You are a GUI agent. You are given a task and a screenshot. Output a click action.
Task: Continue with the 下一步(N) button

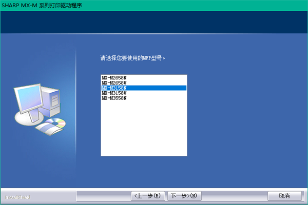[x=184, y=196]
